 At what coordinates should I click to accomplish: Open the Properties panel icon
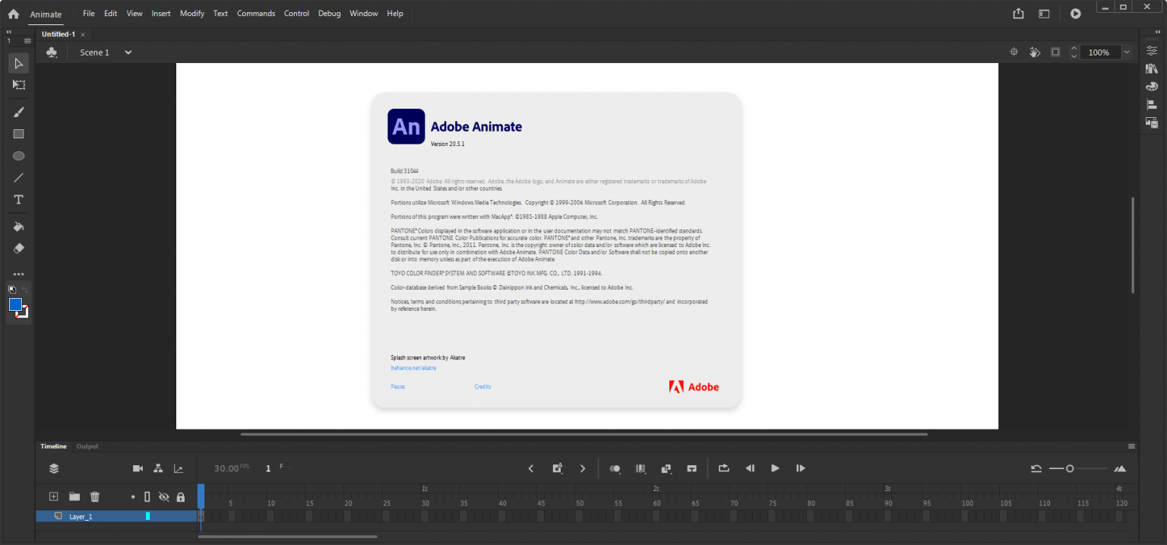(x=1152, y=50)
